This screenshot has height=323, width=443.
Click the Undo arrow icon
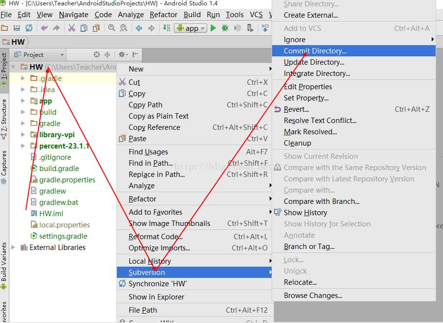click(44, 28)
